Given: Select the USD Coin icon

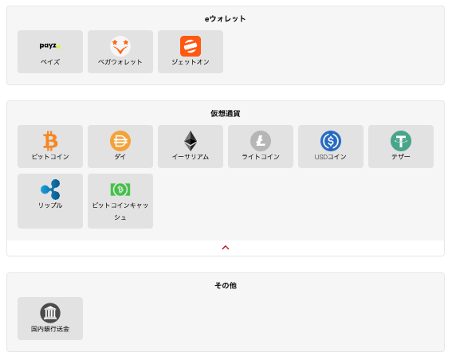Looking at the screenshot, I should click(x=331, y=141).
